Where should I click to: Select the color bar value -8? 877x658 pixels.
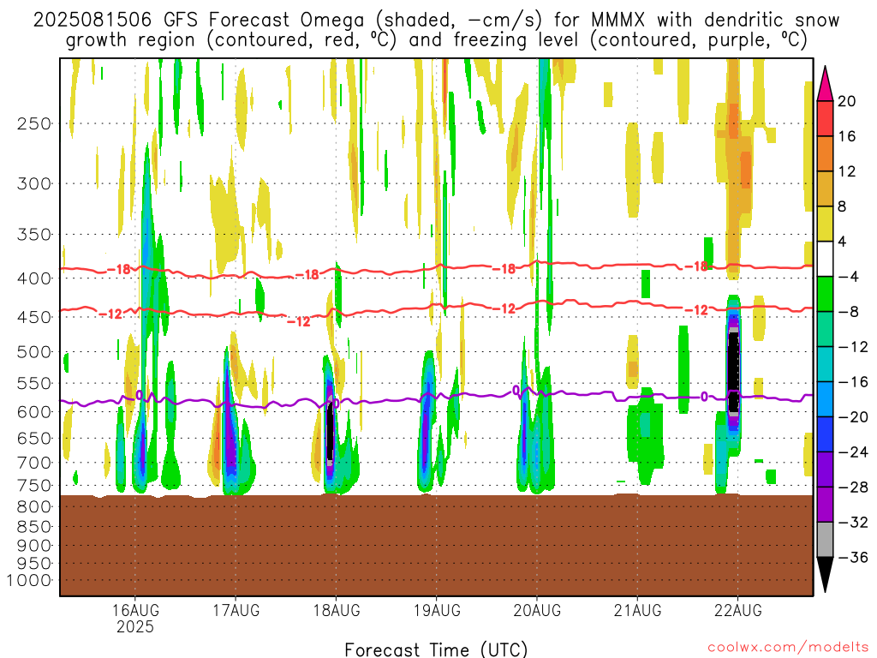pyautogui.click(x=848, y=312)
